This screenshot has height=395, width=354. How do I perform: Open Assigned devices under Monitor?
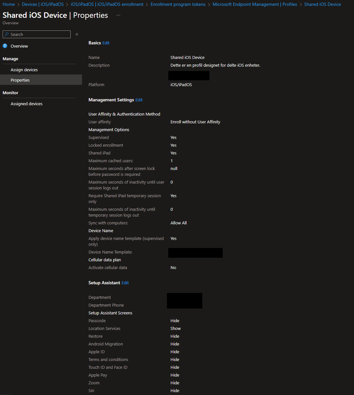[x=26, y=104]
